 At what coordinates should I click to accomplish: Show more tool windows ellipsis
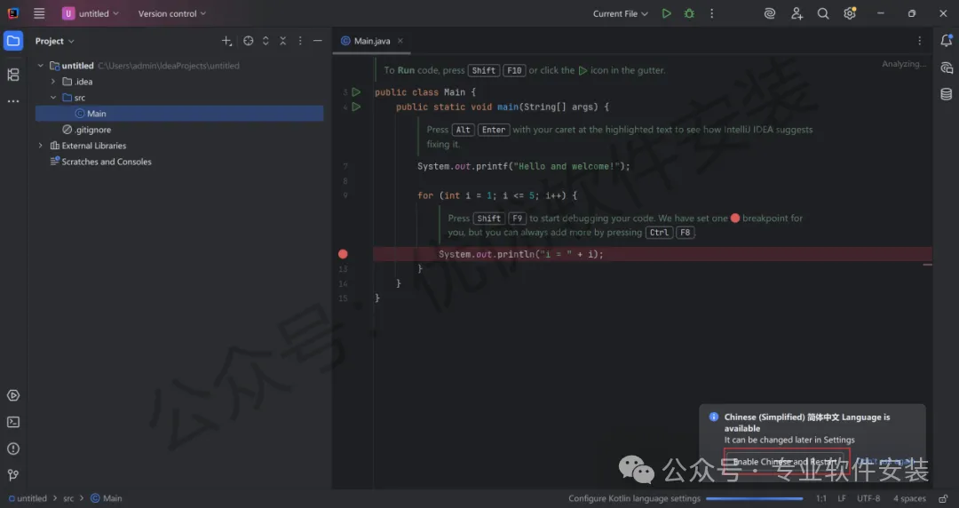pyautogui.click(x=12, y=101)
